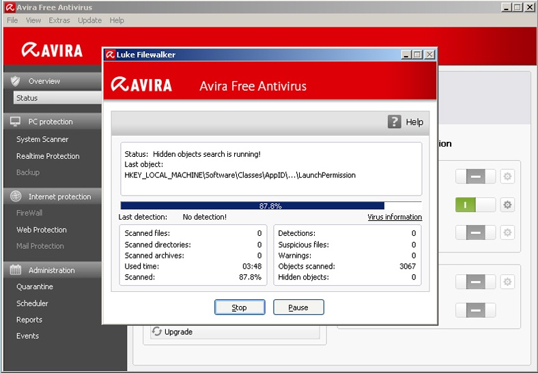Screen dimensions: 538x373
Task: Expand the Internet protection section header
Action: point(53,196)
